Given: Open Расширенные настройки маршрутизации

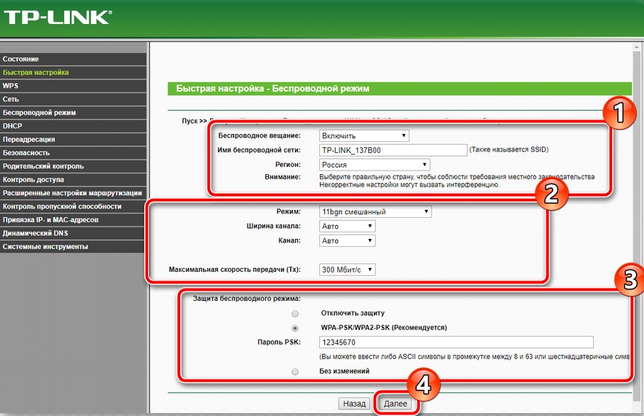Looking at the screenshot, I should tap(73, 193).
